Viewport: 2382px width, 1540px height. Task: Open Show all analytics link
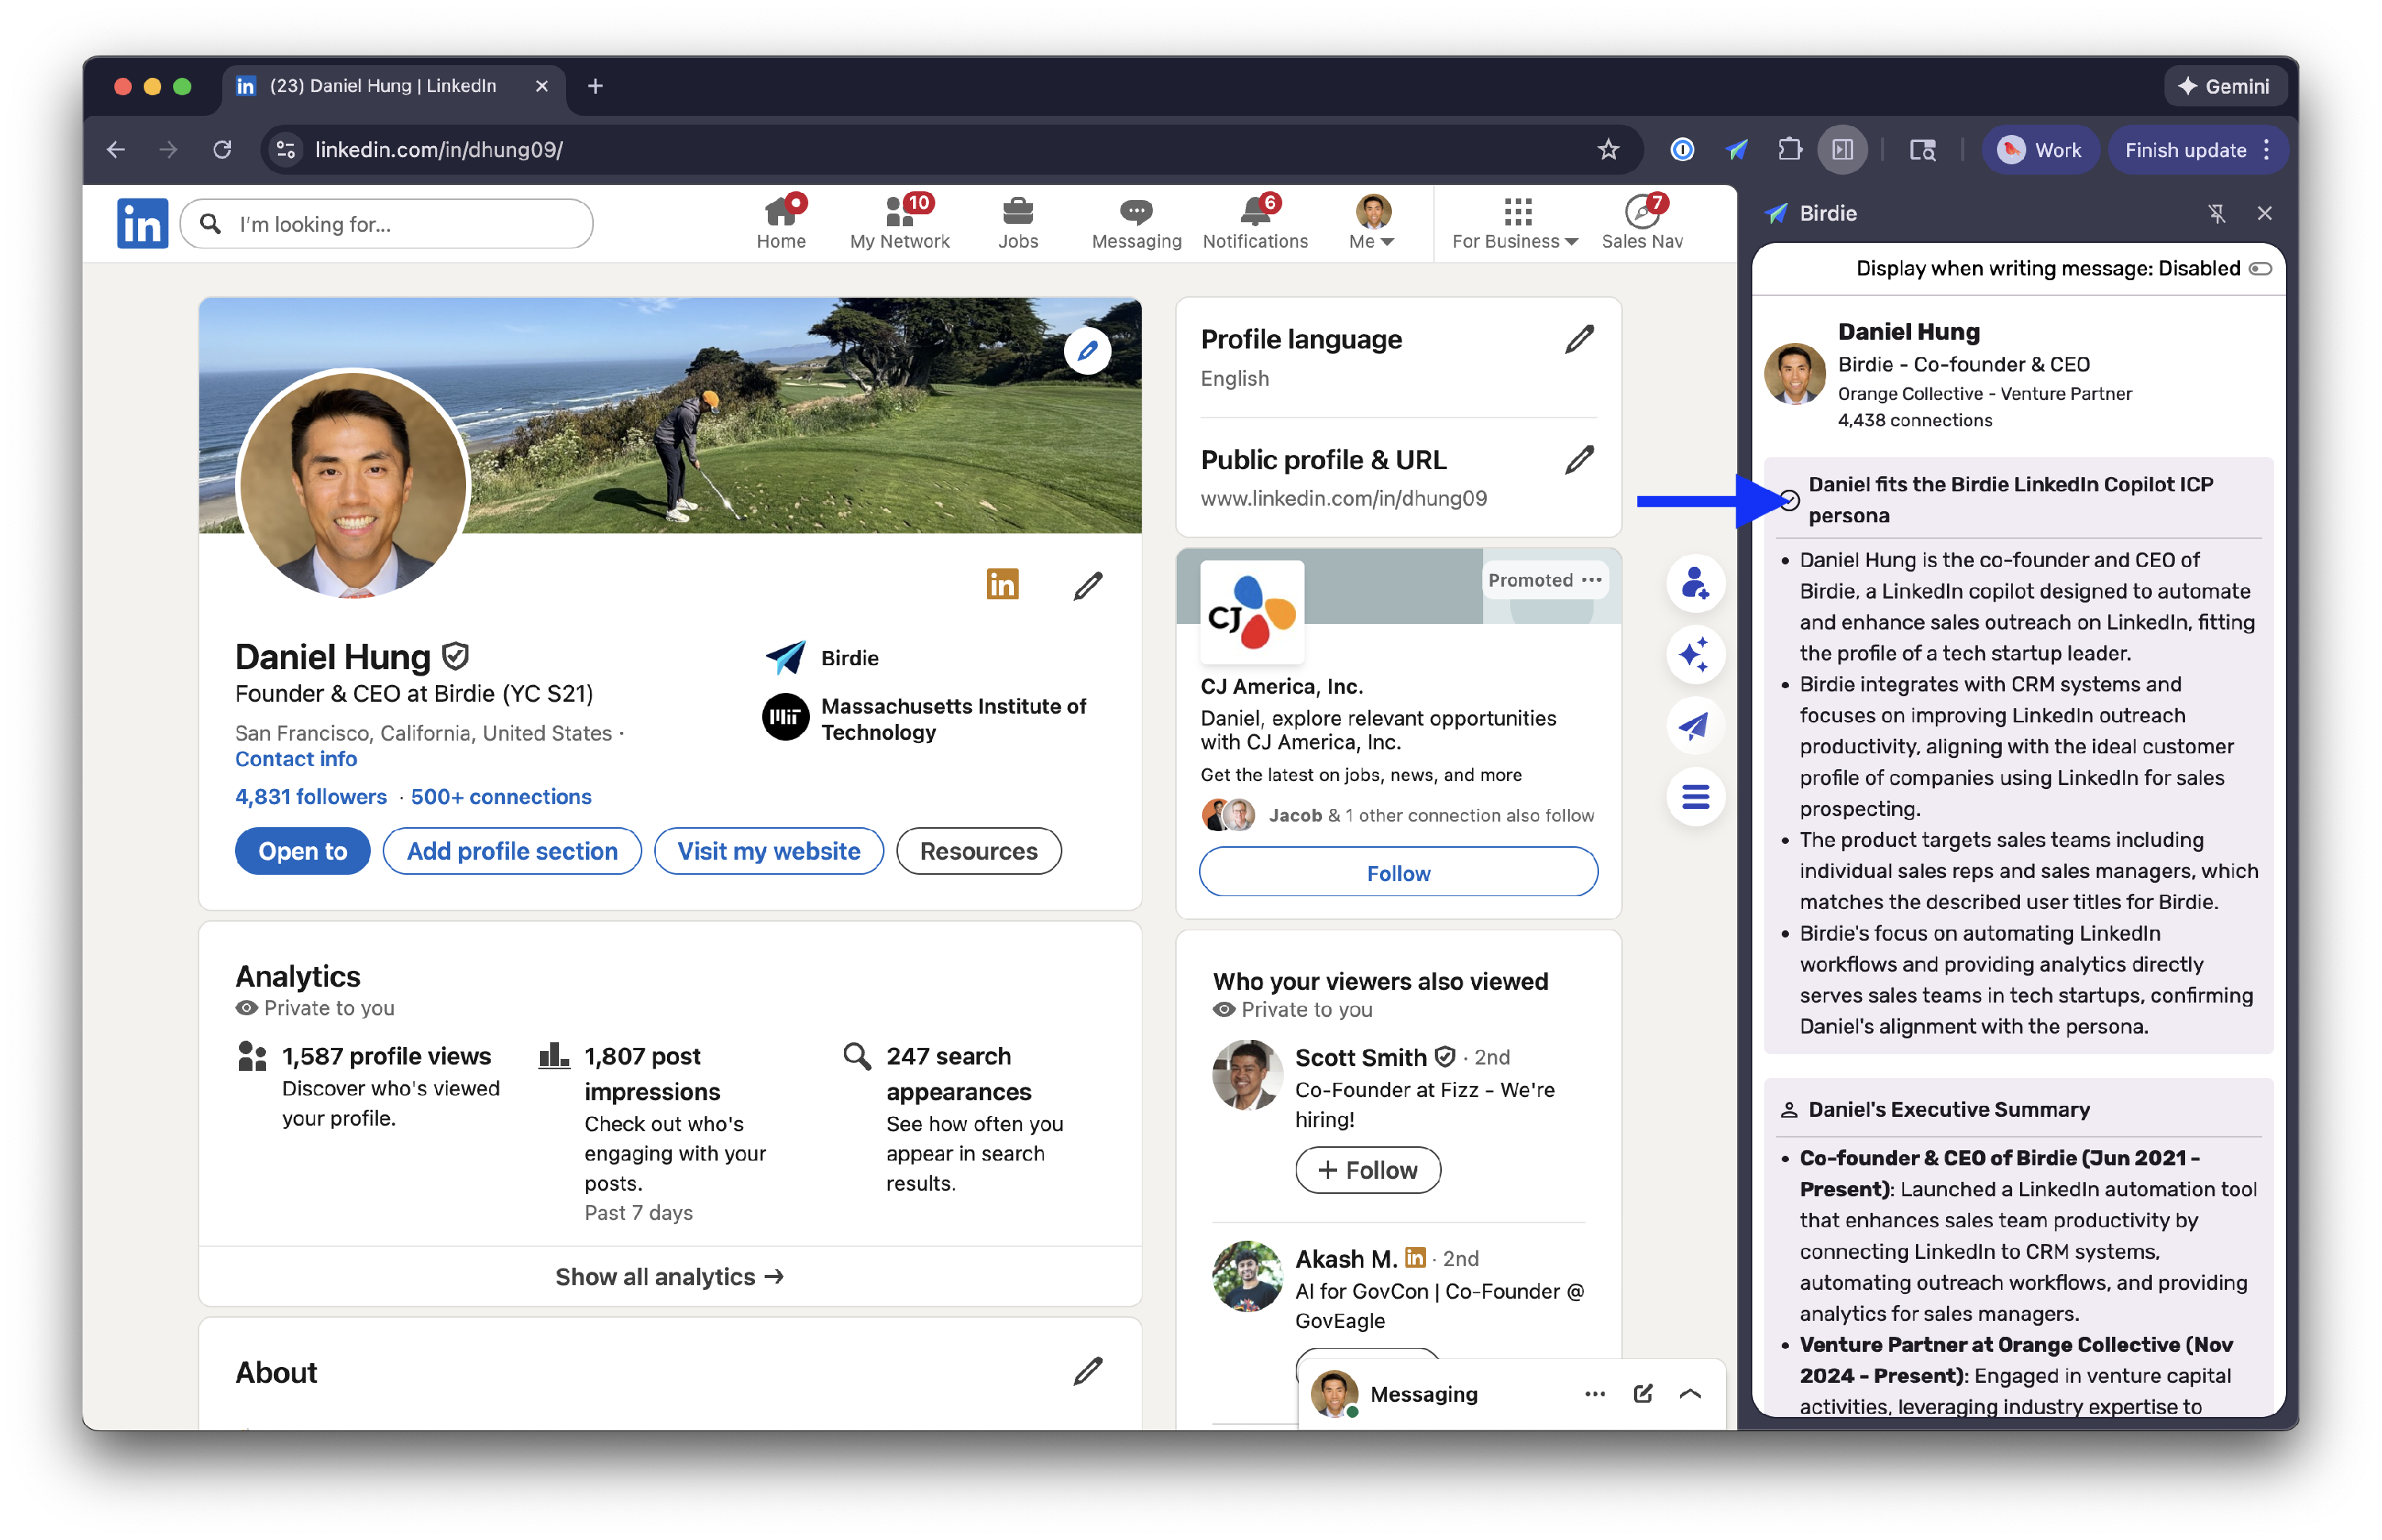(669, 1277)
